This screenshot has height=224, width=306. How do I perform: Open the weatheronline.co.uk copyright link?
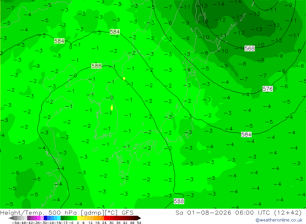(279, 220)
